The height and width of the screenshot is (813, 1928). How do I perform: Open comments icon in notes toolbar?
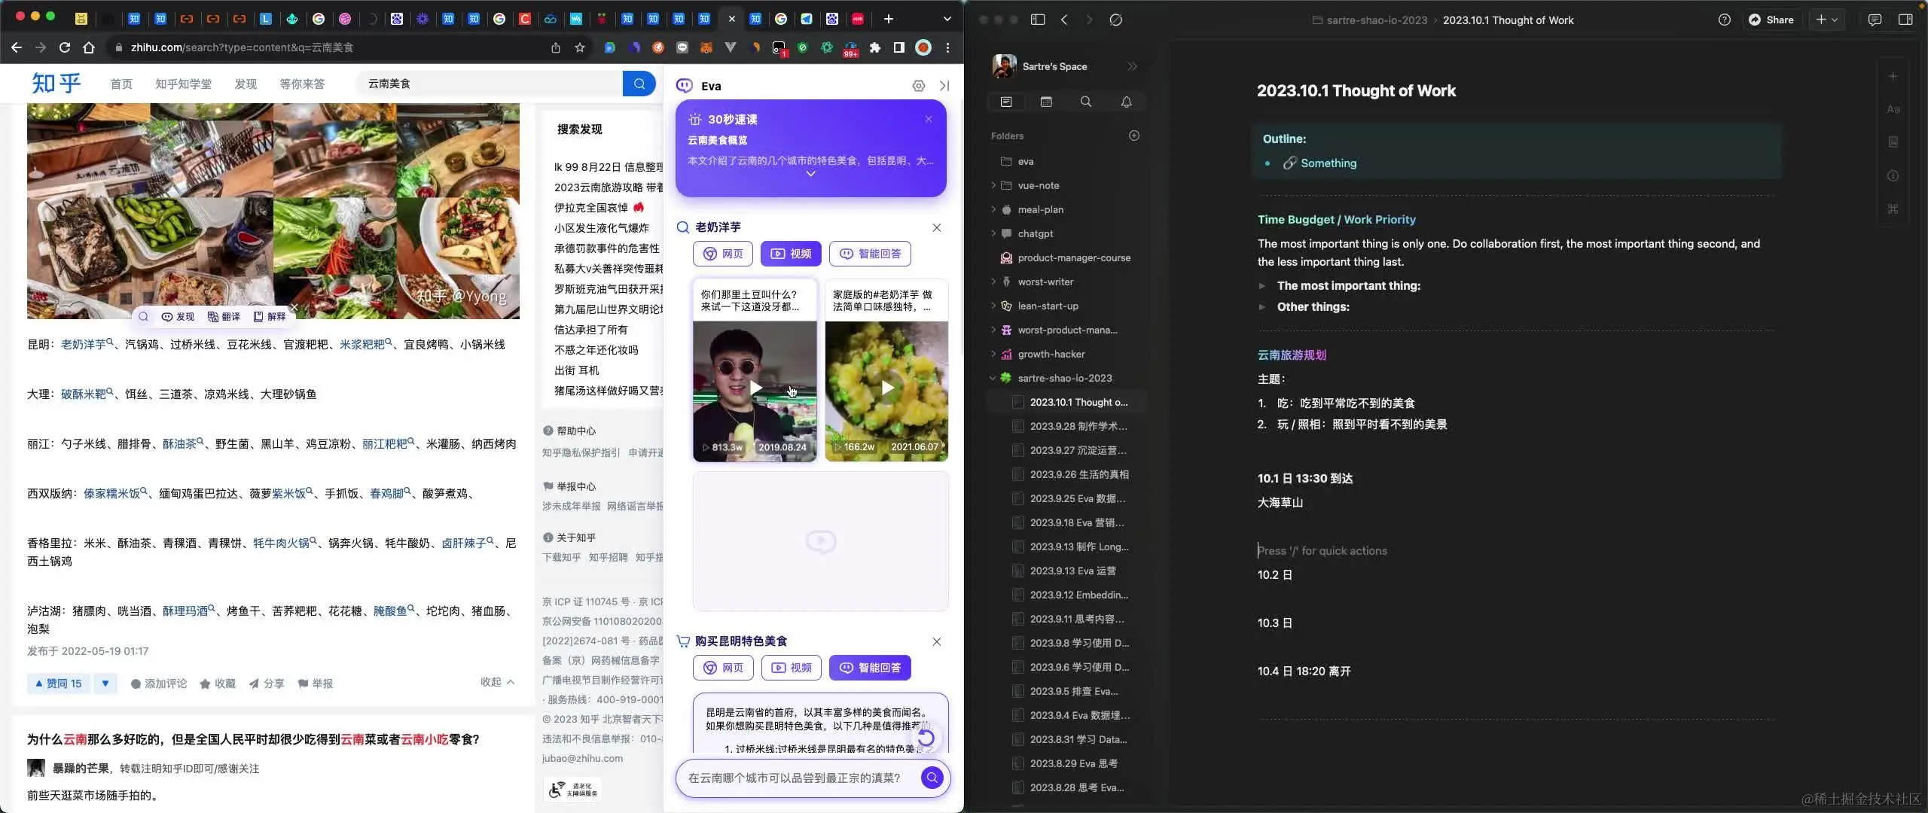click(x=1875, y=20)
